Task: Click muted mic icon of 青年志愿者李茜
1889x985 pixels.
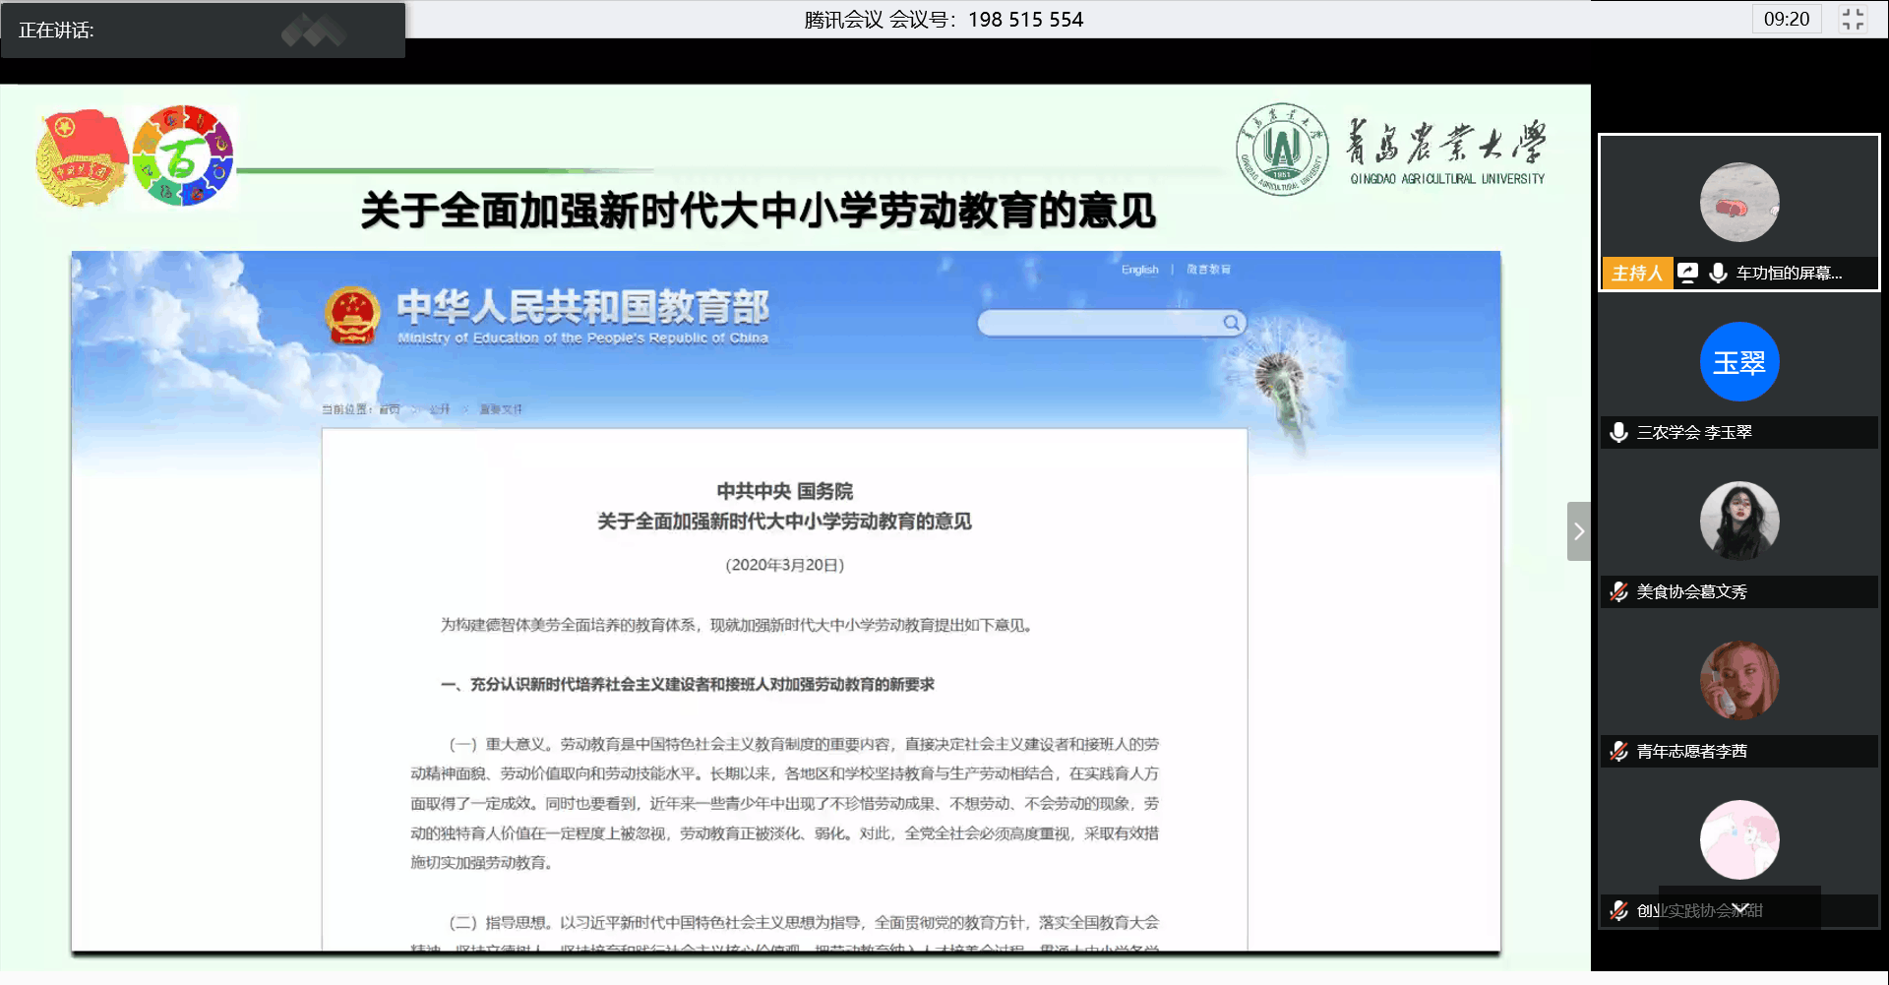Action: click(x=1618, y=751)
